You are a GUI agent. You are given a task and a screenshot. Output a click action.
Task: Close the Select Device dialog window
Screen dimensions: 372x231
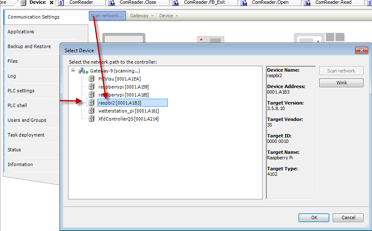[x=361, y=51]
